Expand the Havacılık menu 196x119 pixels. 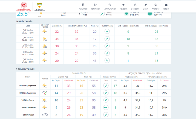click(123, 6)
